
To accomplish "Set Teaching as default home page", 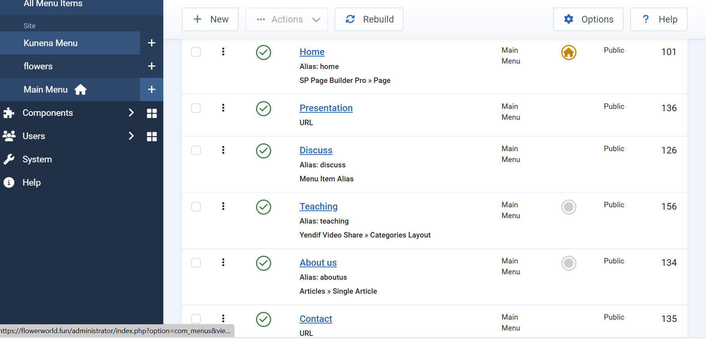I will coord(569,207).
